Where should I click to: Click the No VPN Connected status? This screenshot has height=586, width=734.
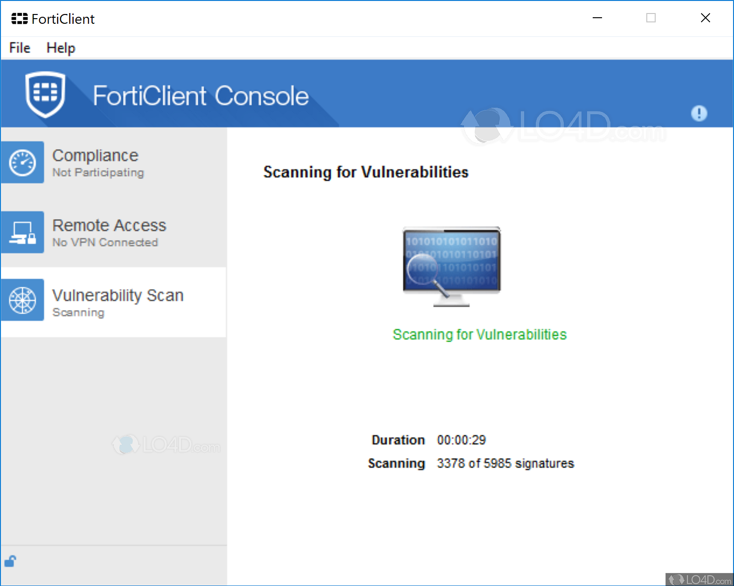[x=105, y=242]
